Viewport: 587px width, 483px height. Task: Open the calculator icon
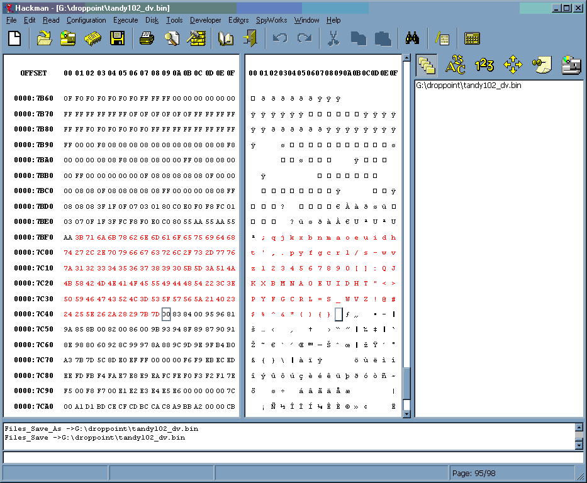pyautogui.click(x=472, y=38)
